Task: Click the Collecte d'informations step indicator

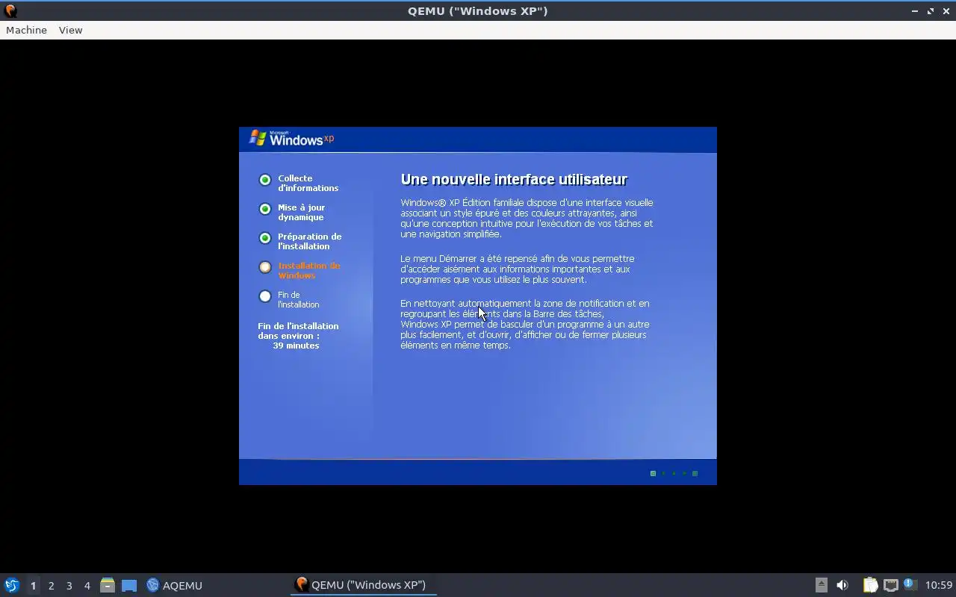Action: click(x=264, y=180)
